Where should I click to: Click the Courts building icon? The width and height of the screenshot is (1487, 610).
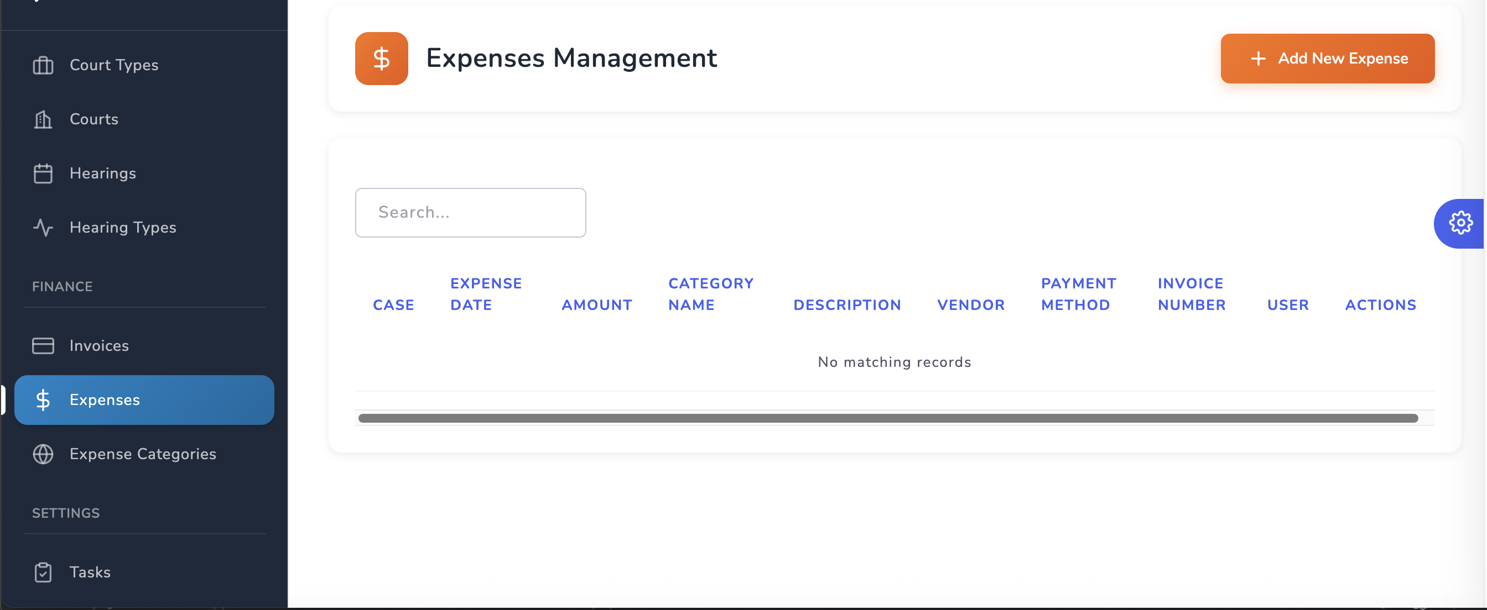(x=43, y=119)
